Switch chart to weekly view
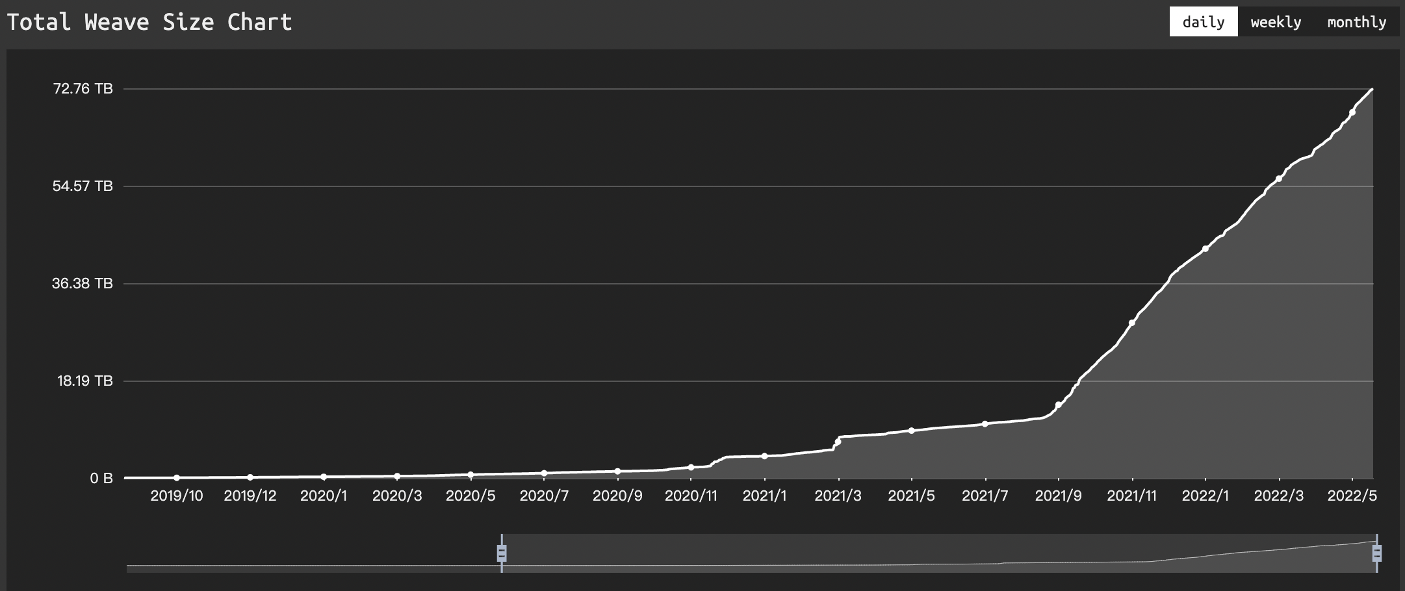 [x=1276, y=22]
